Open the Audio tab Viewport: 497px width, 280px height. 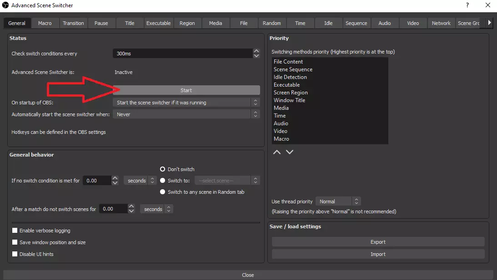(385, 23)
